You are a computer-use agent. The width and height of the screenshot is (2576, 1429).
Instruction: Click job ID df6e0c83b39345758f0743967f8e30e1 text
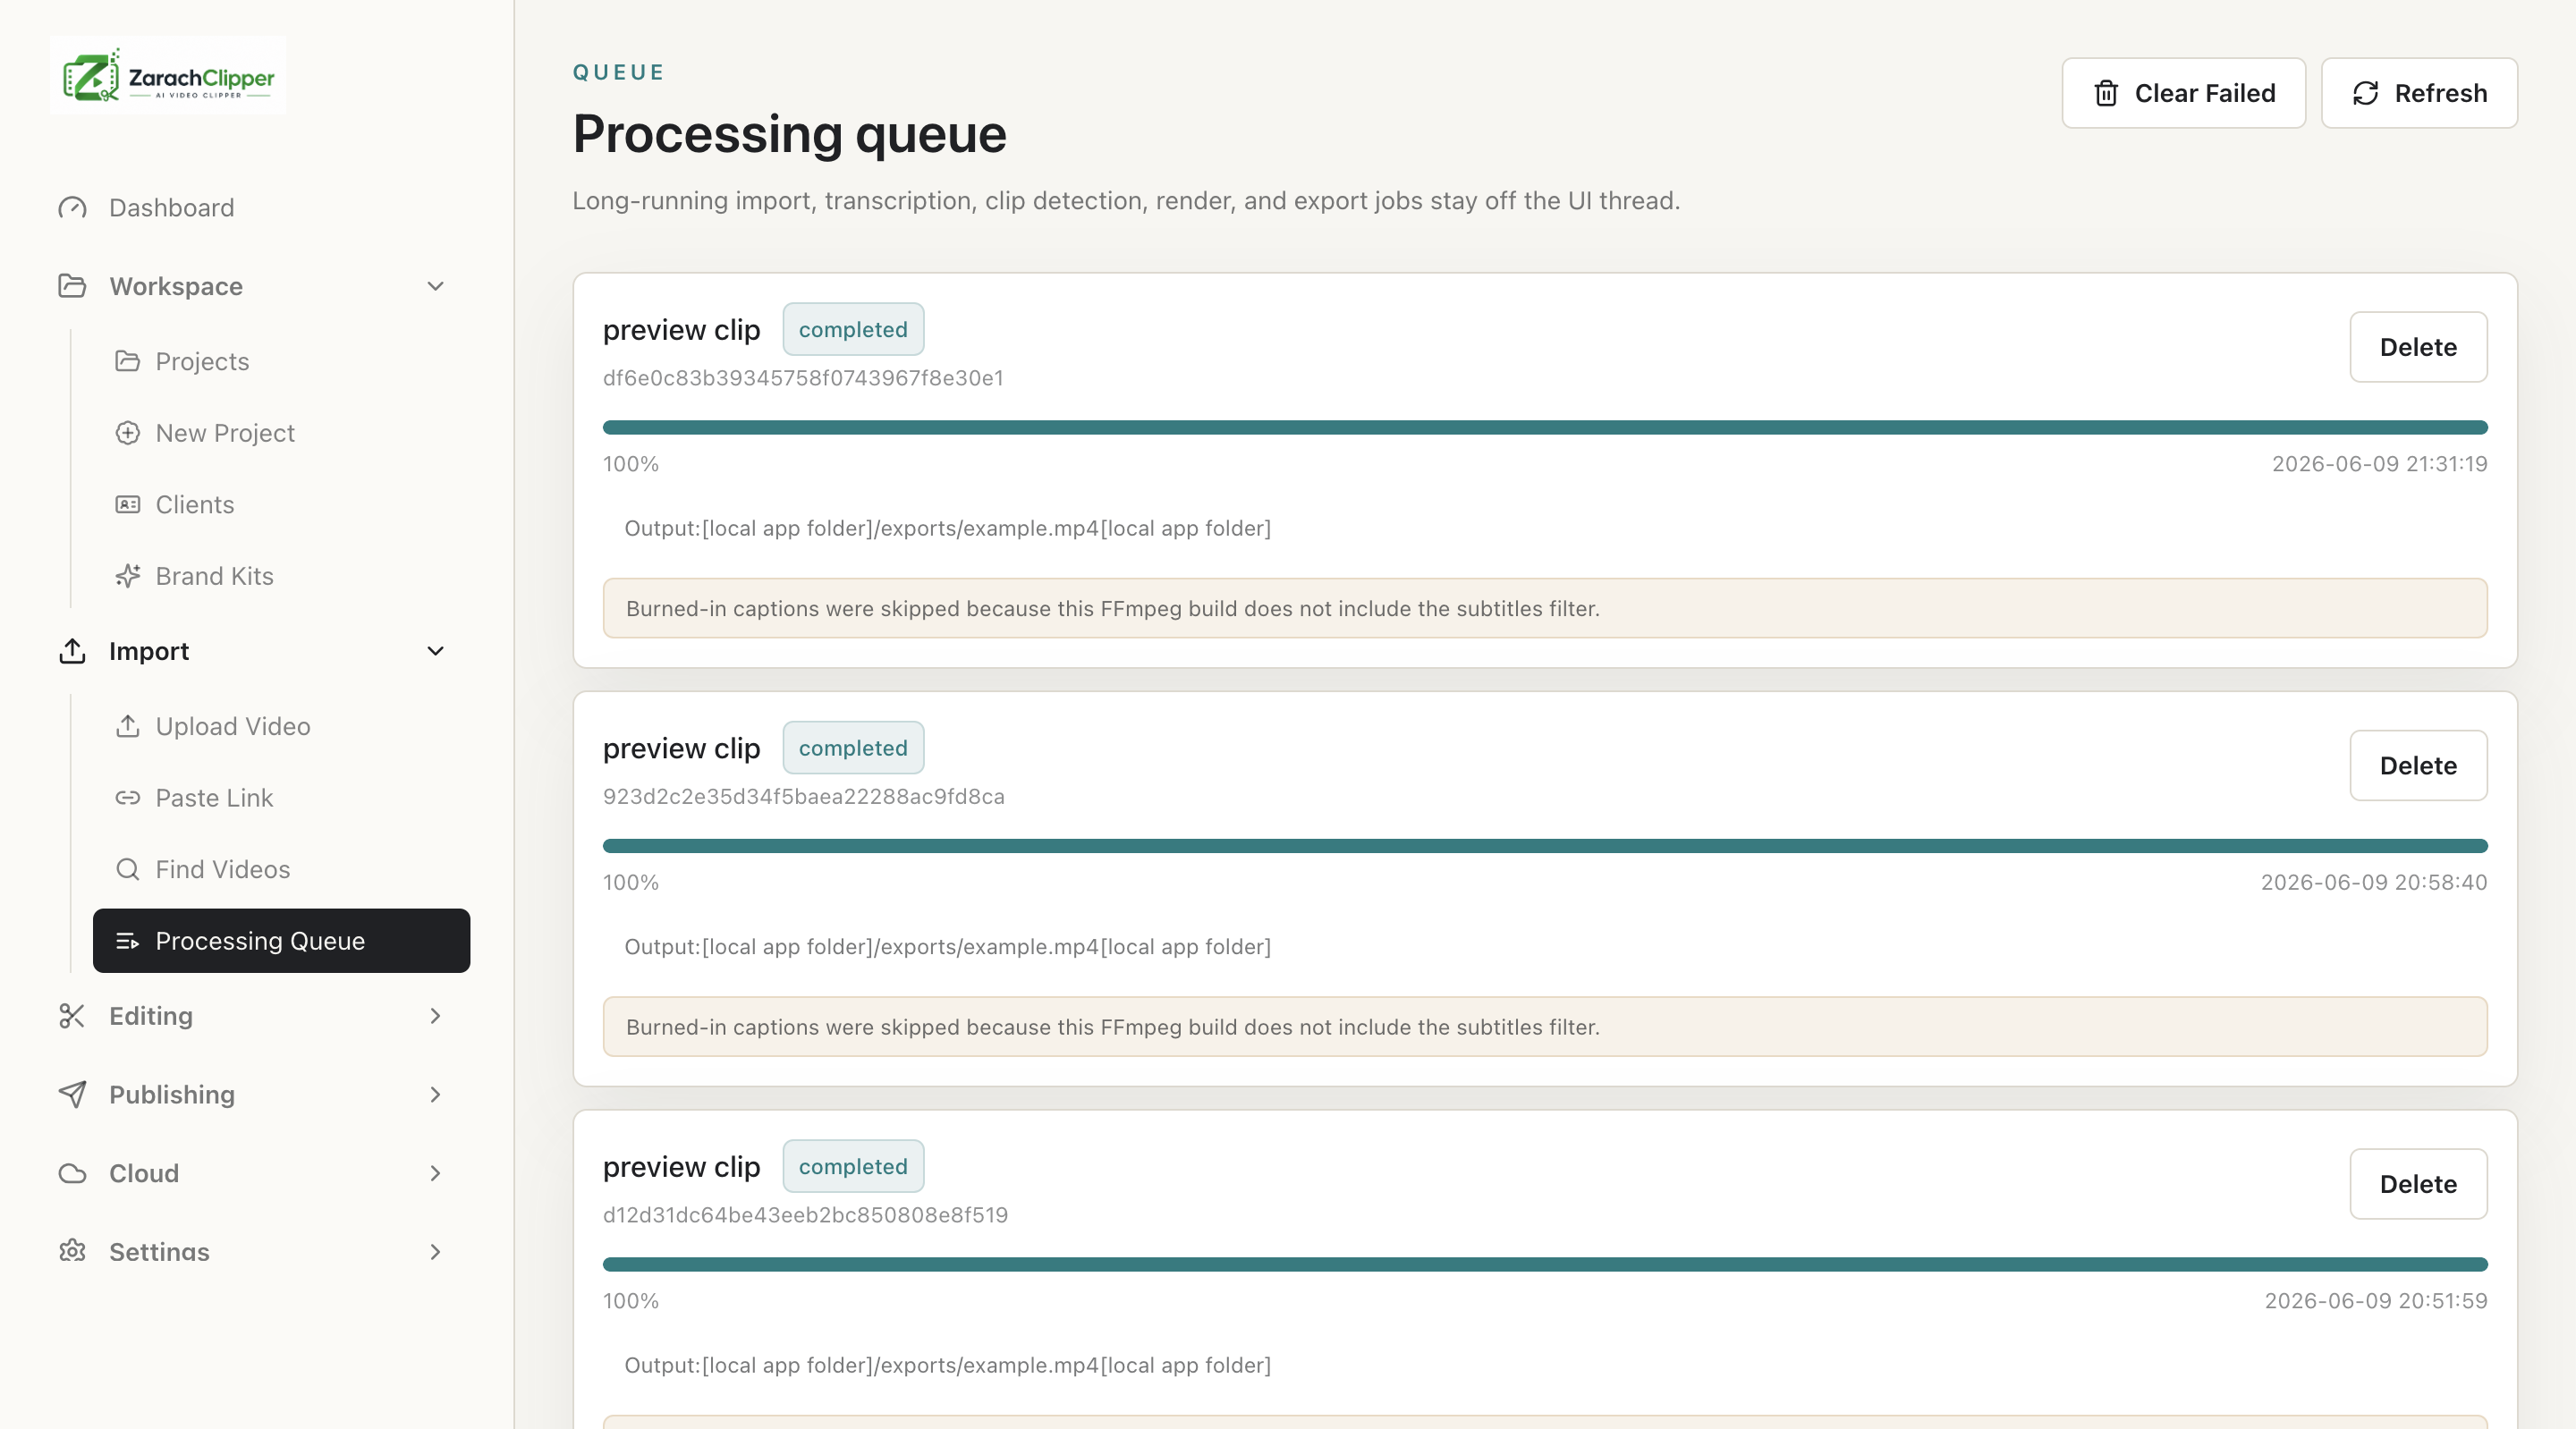[x=803, y=378]
